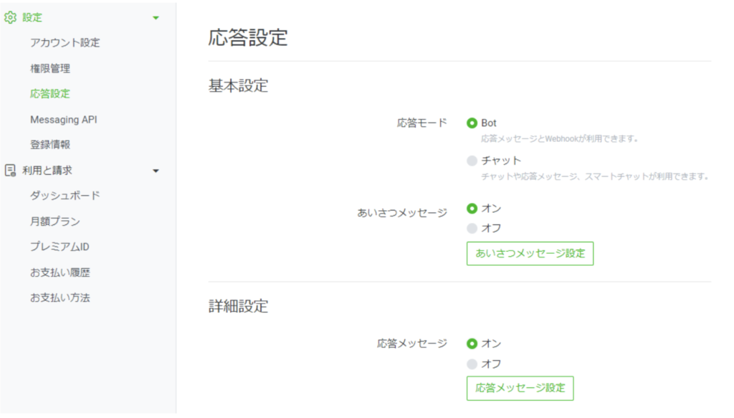This screenshot has height=418, width=734.
Task: Select チャット response mode
Action: pyautogui.click(x=472, y=161)
